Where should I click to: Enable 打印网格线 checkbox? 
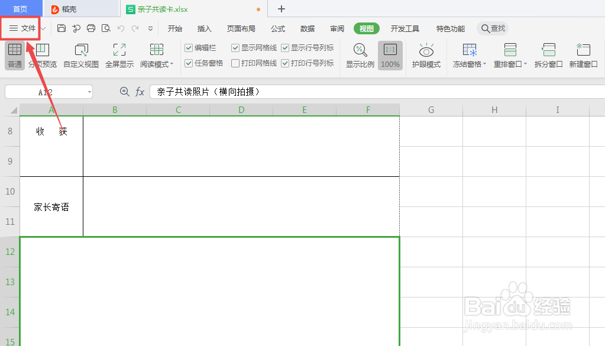[x=235, y=63]
